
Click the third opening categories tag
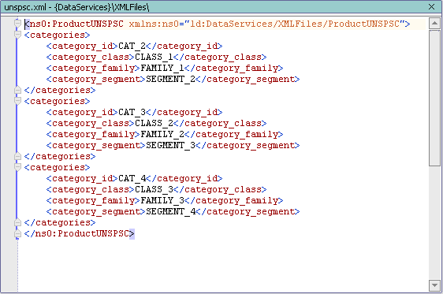[x=57, y=167]
